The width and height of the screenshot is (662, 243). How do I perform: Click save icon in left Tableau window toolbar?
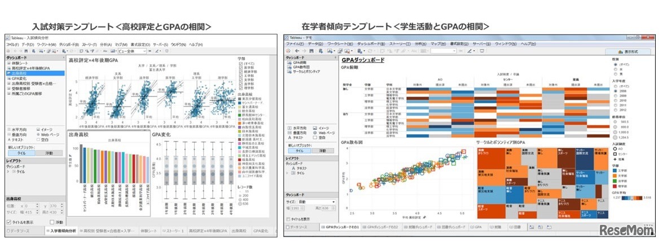click(26, 51)
